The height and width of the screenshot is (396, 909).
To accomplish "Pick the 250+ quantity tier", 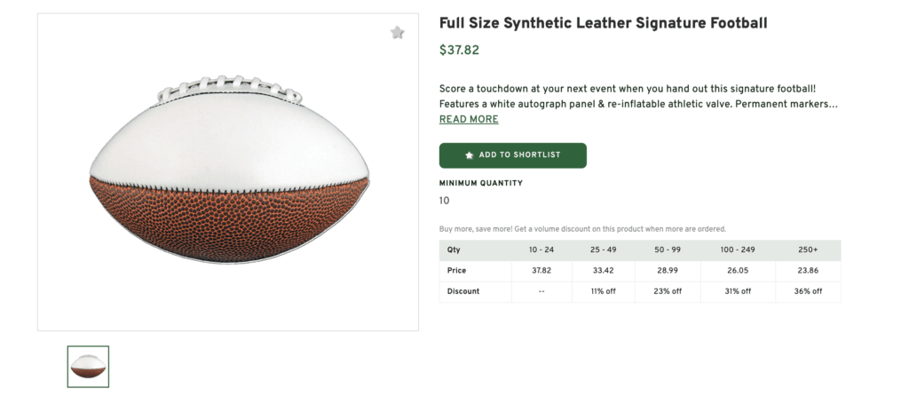I will tap(808, 249).
